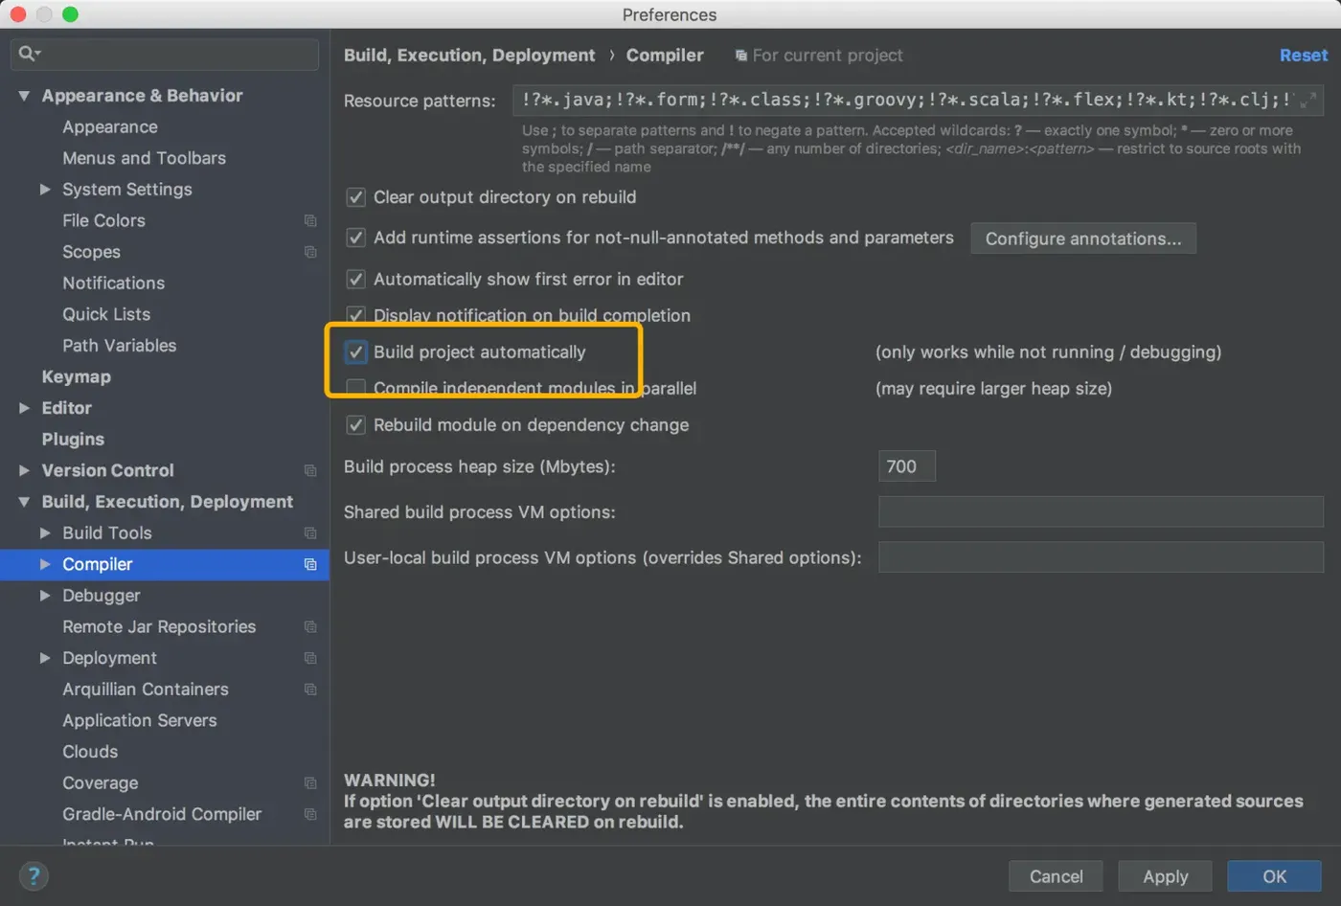This screenshot has width=1341, height=906.
Task: Uncheck Clear output directory on rebuild
Action: (x=356, y=197)
